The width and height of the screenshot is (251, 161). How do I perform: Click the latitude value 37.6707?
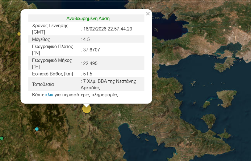point(91,50)
